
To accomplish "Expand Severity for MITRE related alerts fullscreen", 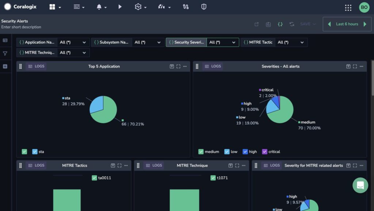I will pos(355,165).
